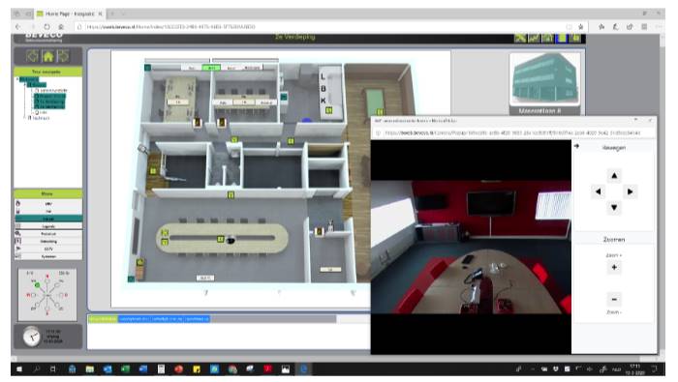Click the camera marker at the conference table center

coord(221,239)
